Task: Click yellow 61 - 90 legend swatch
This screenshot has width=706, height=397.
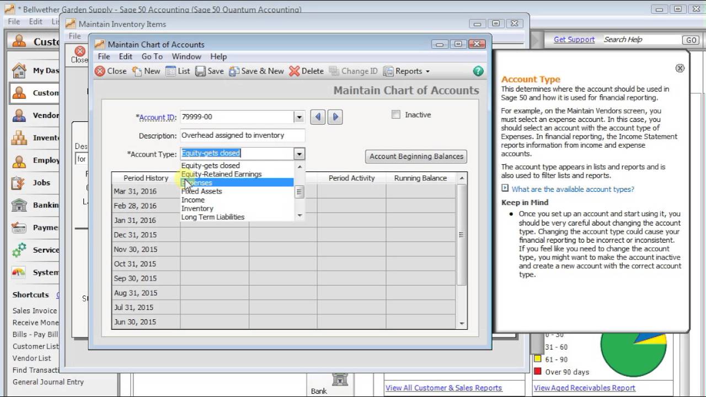Action: click(x=538, y=360)
